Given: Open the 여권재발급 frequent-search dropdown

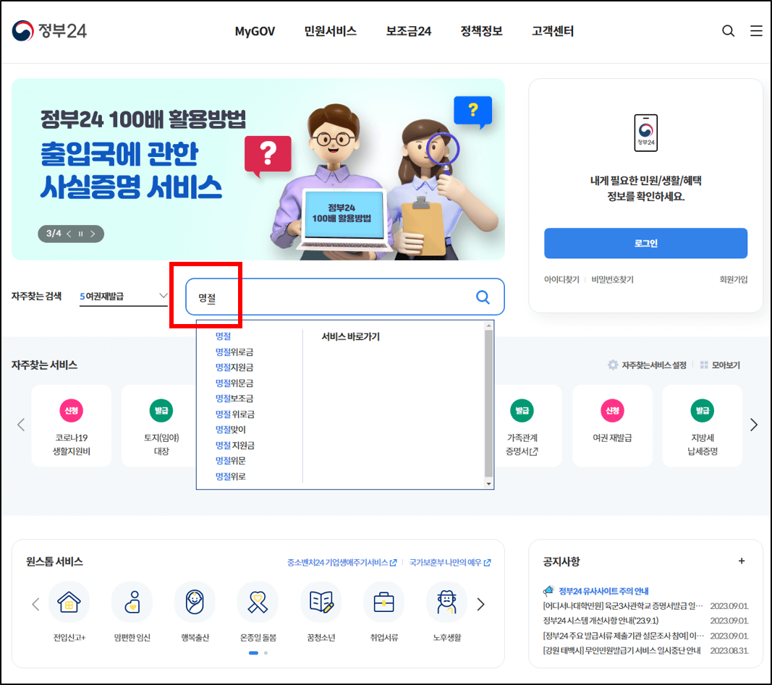Looking at the screenshot, I should (x=122, y=296).
